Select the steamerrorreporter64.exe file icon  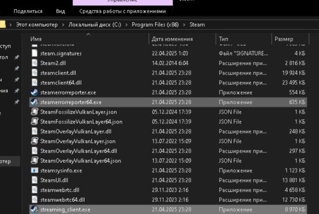tap(34, 102)
